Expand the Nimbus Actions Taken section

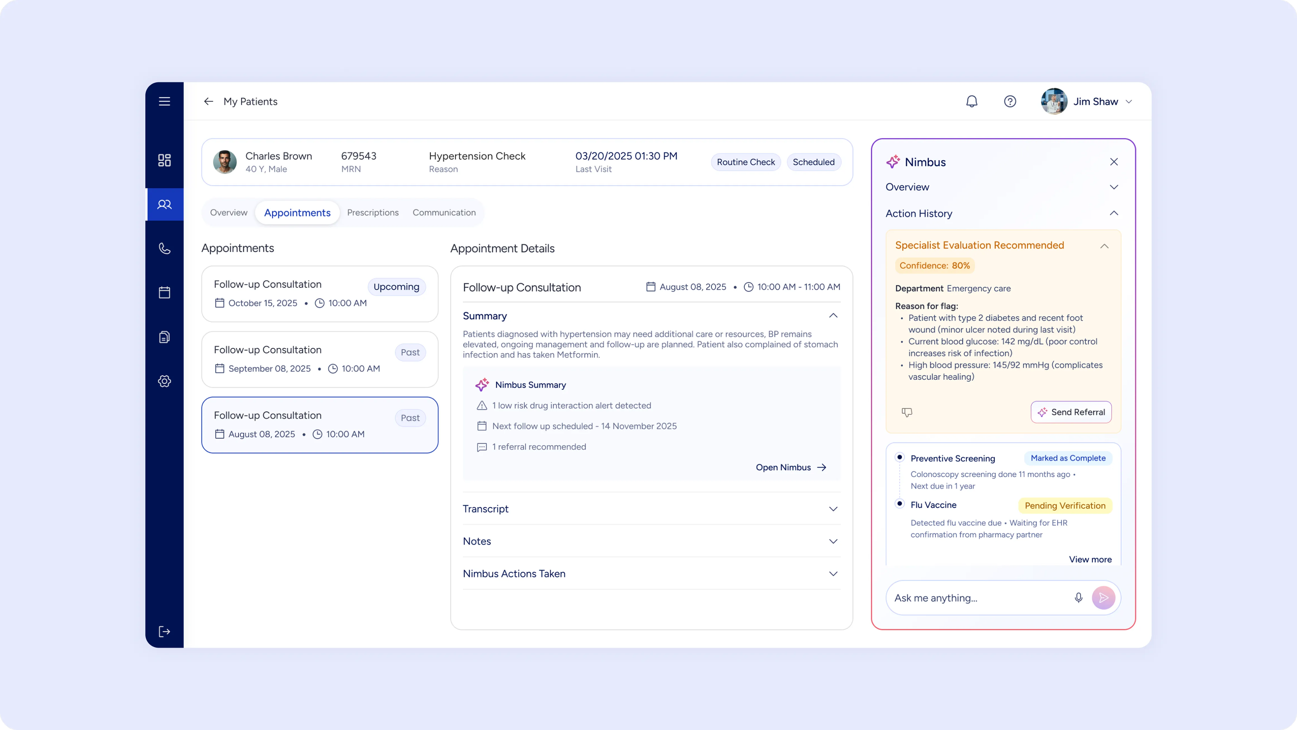833,574
